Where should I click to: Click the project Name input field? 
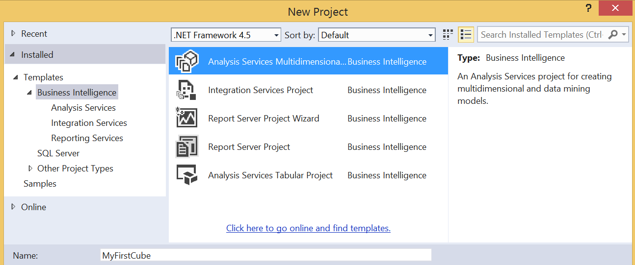click(265, 255)
